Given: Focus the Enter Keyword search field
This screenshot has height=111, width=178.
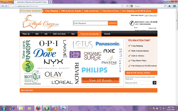Looking at the screenshot, I should 91,23.
